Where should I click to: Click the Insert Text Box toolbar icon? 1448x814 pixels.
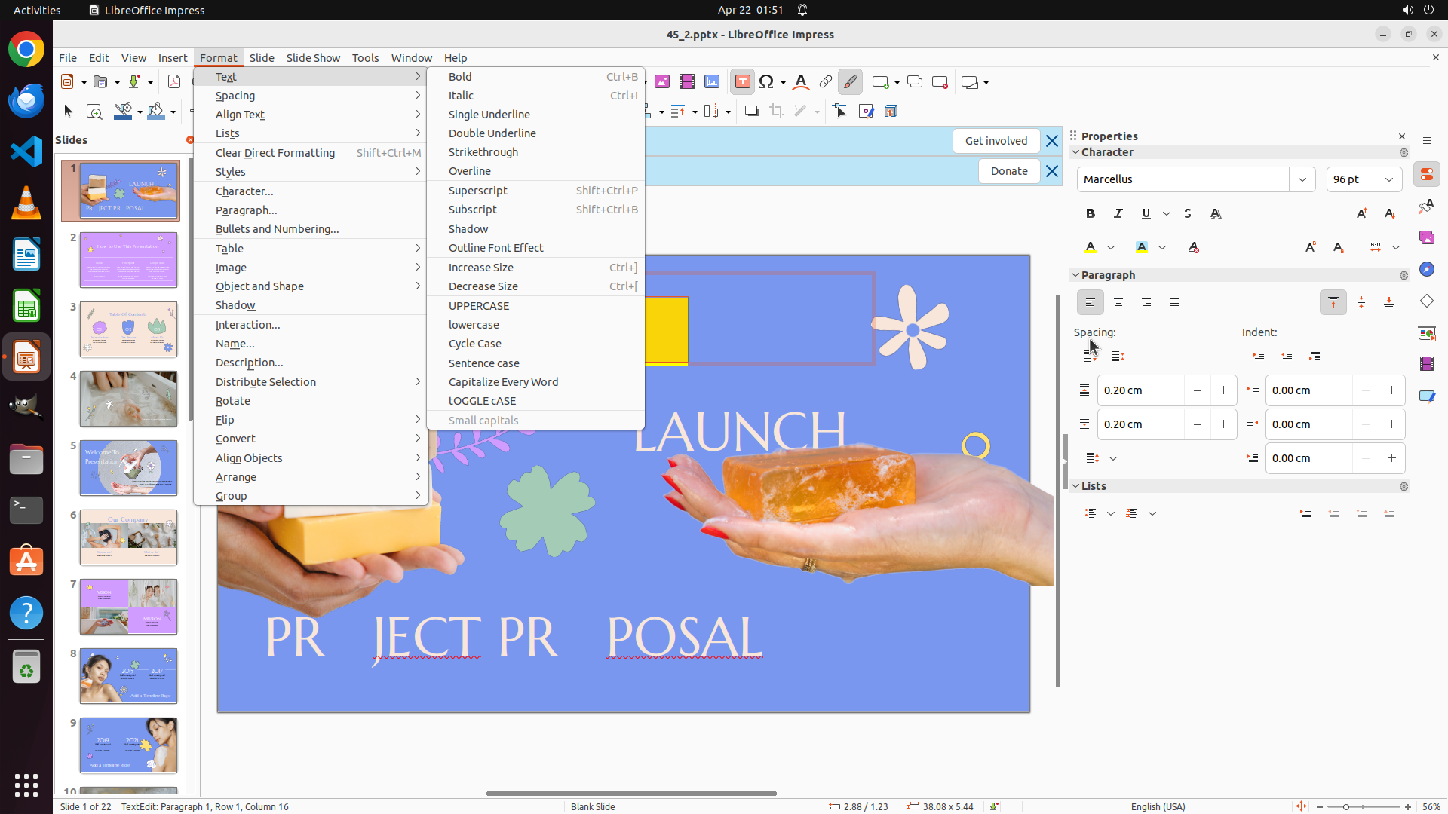pyautogui.click(x=742, y=82)
